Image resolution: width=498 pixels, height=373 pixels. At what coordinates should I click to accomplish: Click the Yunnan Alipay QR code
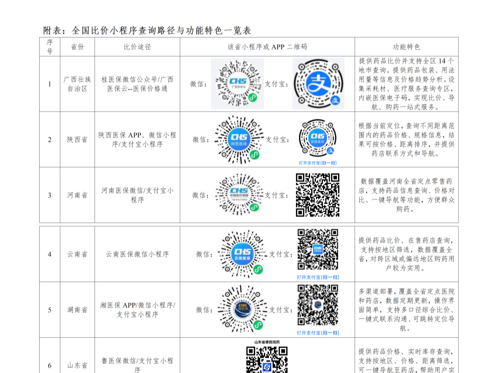(318, 249)
